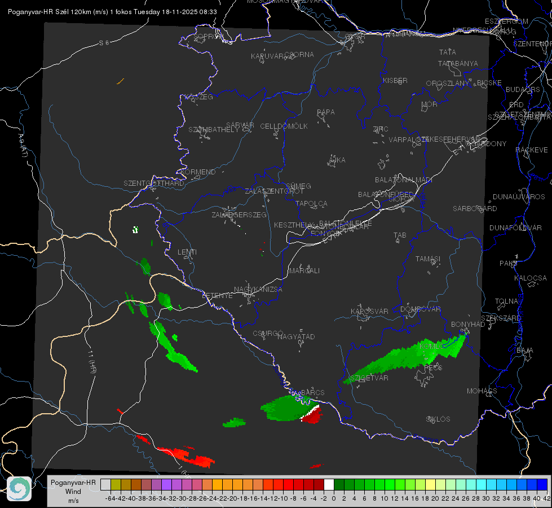Click the OROSZLÁNY town label
The width and height of the screenshot is (552, 508).
tap(448, 84)
